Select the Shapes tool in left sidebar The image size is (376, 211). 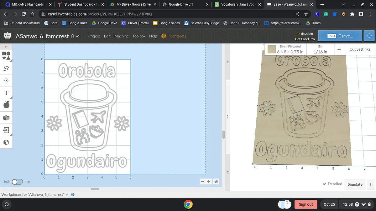coord(6,56)
